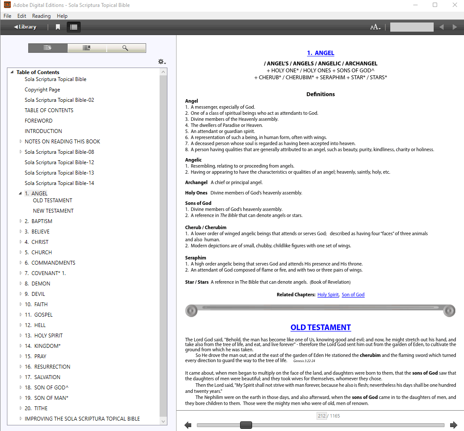Image resolution: width=464 pixels, height=431 pixels.
Task: Select 10. FAITH in contents
Action: (36, 304)
